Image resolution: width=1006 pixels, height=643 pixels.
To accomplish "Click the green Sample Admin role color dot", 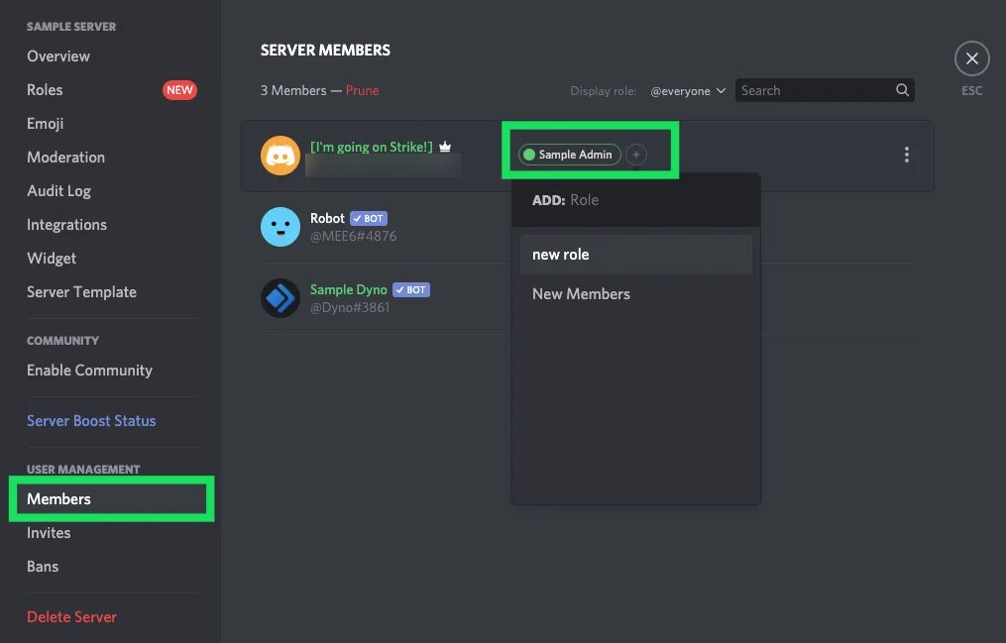I will pos(529,155).
